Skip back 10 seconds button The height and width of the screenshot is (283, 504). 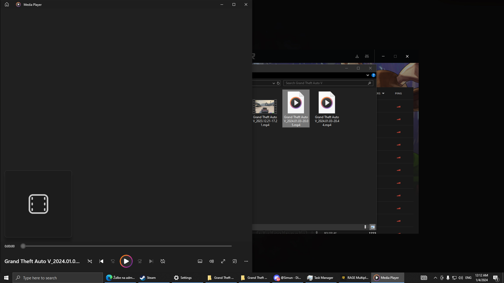[113, 261]
